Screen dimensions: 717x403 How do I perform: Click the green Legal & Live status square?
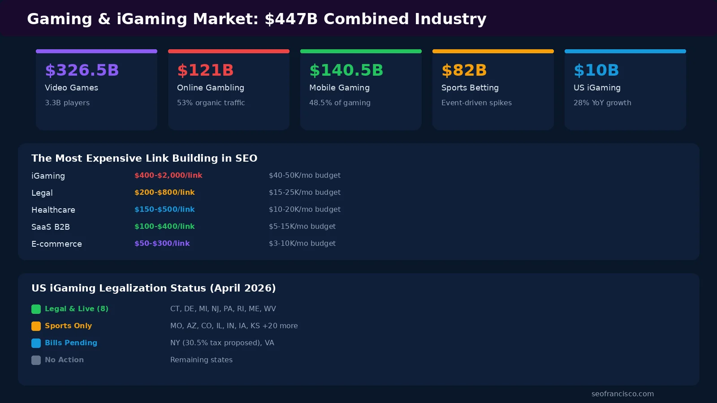(x=36, y=309)
